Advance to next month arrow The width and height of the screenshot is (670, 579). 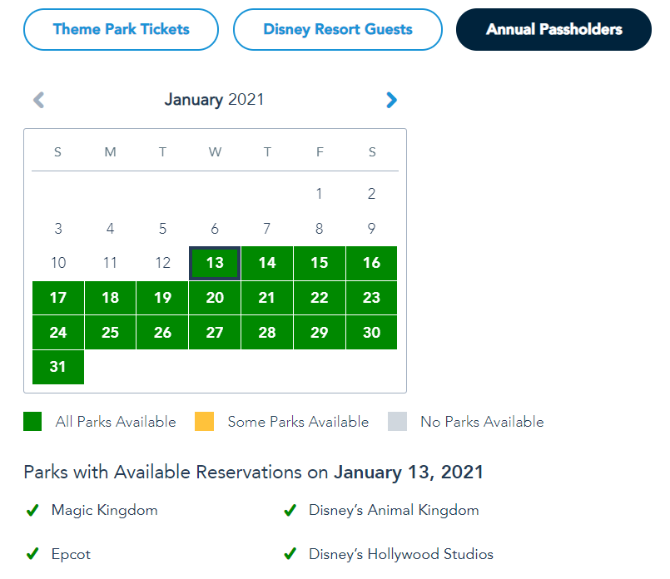pyautogui.click(x=391, y=101)
